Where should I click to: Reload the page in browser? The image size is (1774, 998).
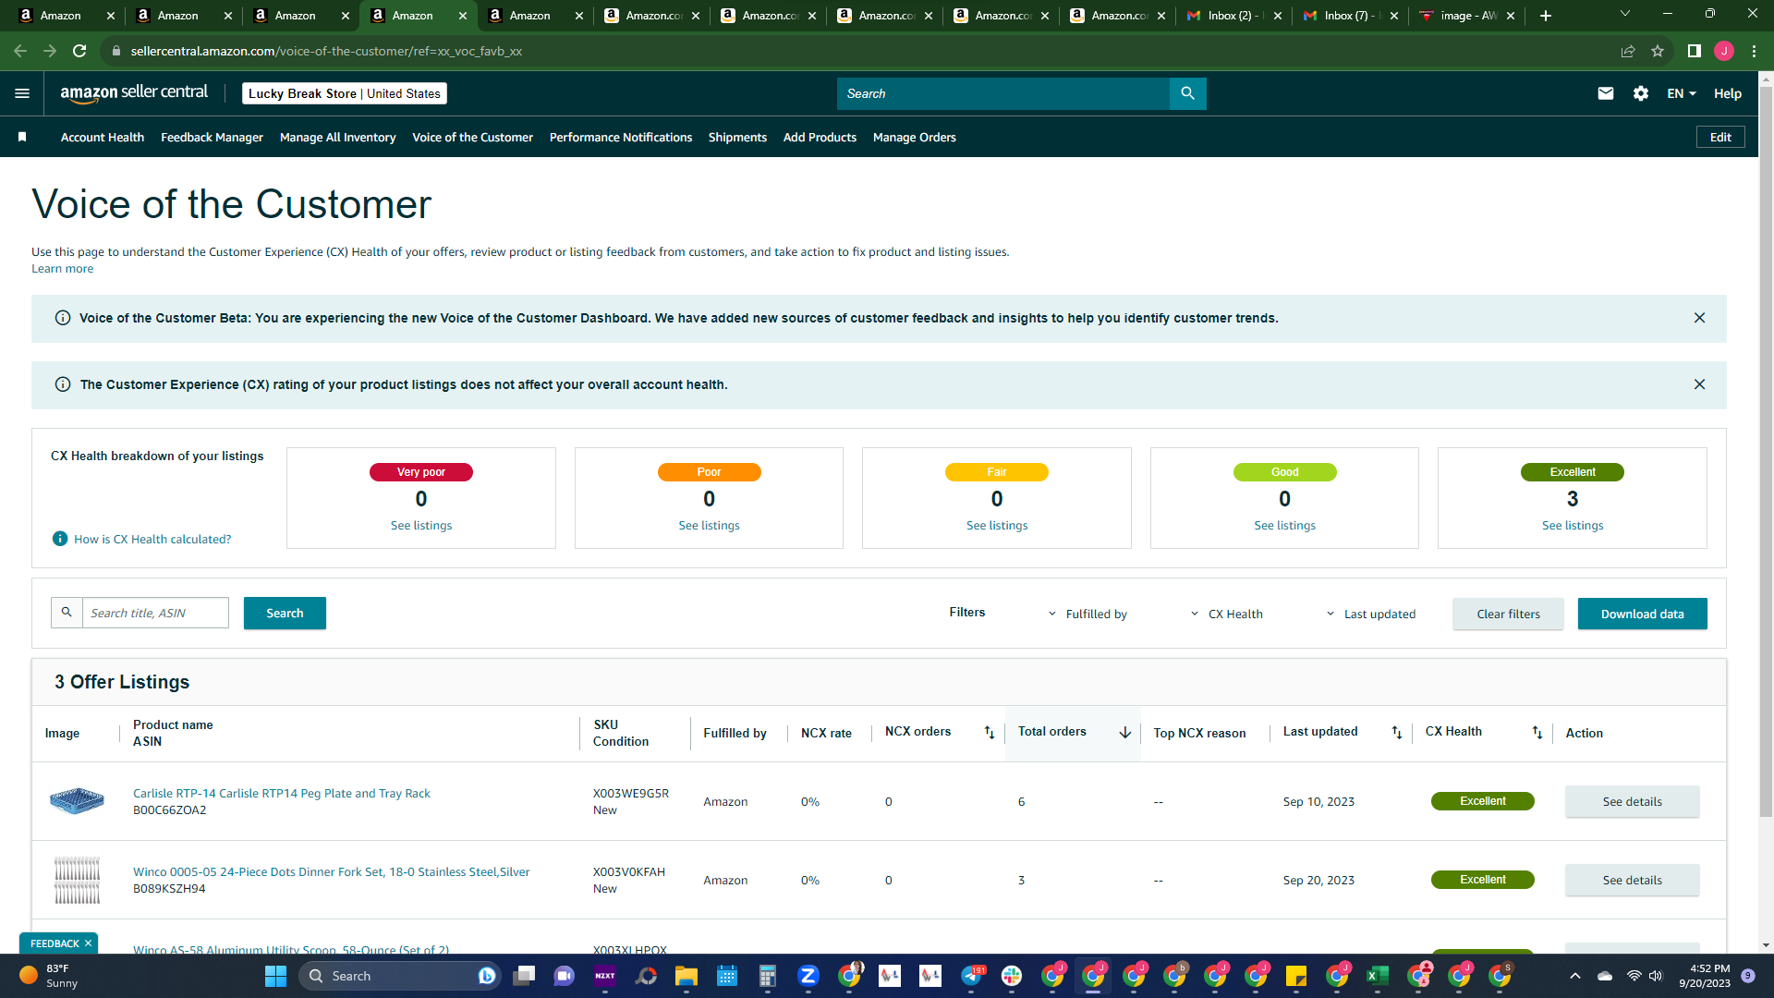pyautogui.click(x=79, y=51)
